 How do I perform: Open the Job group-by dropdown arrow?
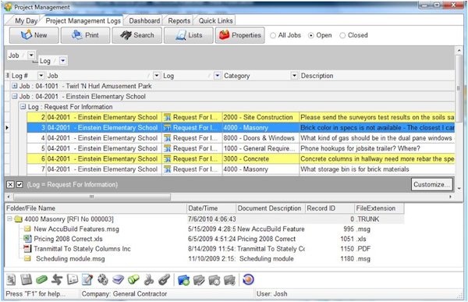click(x=31, y=55)
